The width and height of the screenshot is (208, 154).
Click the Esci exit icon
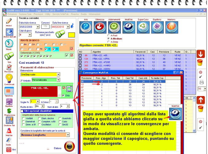pyautogui.click(x=9, y=150)
